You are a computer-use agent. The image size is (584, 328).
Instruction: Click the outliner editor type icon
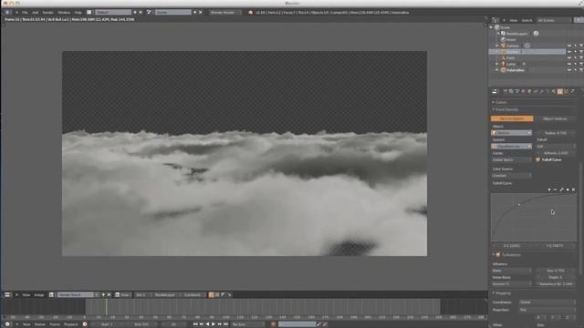(495, 20)
